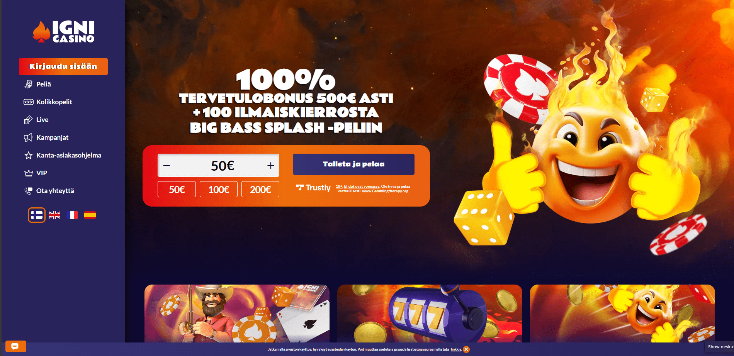
Task: Go to Kampanjat in the sidebar
Action: [x=52, y=137]
